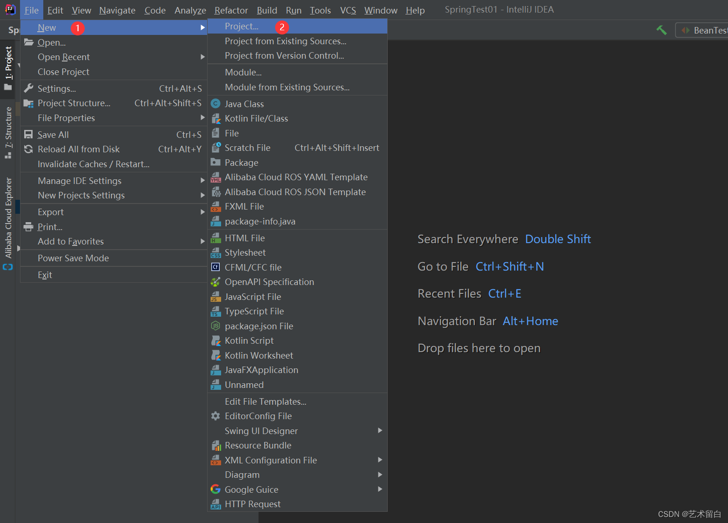728x523 pixels.
Task: Open the VCS menu
Action: (348, 10)
